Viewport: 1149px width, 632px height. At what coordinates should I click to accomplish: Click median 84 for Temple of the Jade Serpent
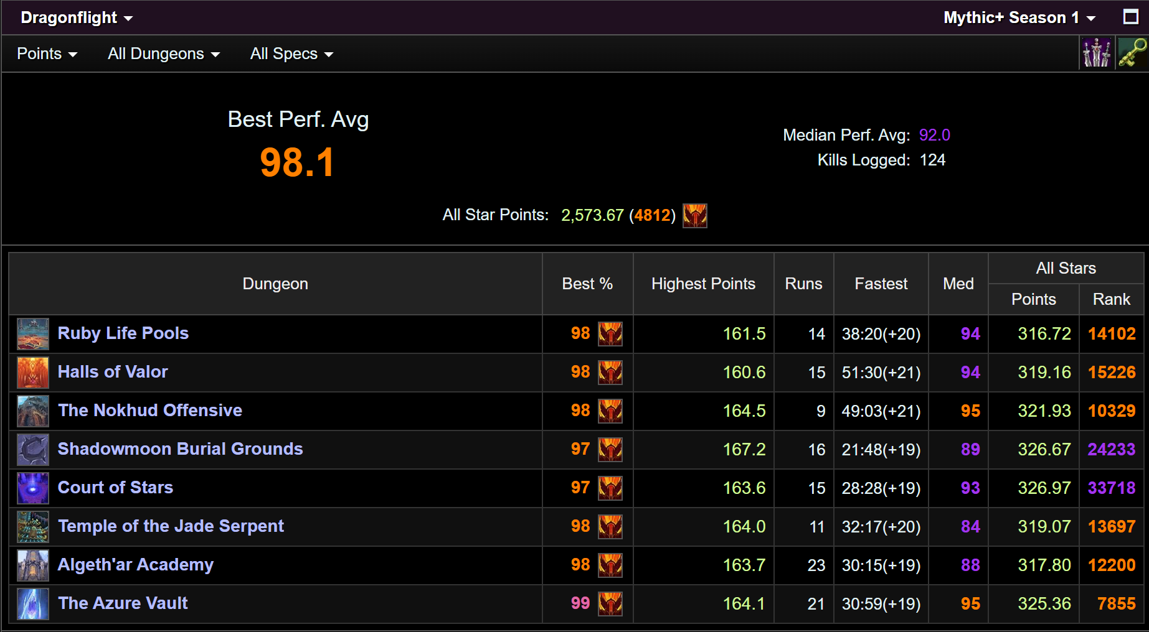(970, 526)
